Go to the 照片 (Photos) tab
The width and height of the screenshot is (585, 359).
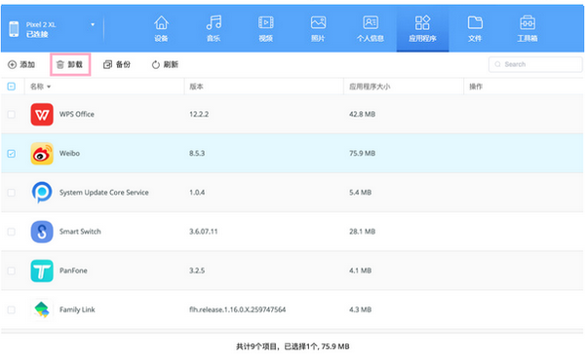coord(318,28)
